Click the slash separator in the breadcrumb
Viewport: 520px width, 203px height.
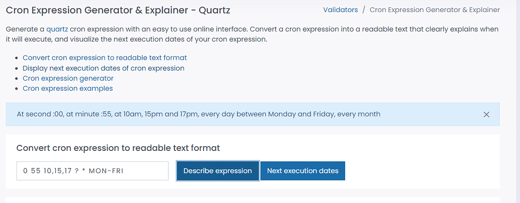364,10
